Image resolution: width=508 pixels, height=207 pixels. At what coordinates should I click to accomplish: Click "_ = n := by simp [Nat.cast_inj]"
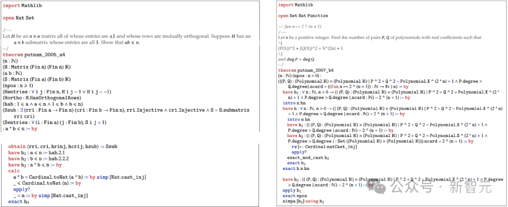[x=51, y=196]
